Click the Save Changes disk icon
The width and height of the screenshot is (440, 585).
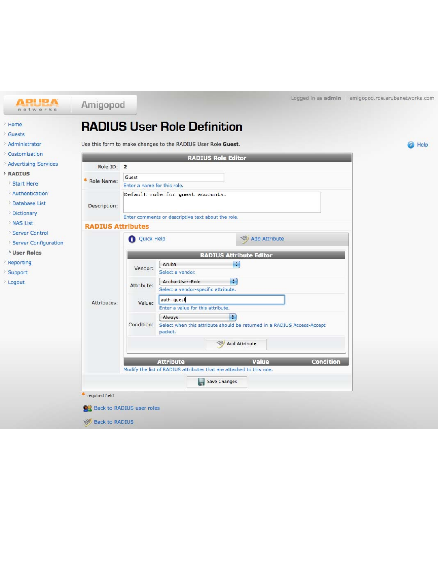tap(201, 382)
